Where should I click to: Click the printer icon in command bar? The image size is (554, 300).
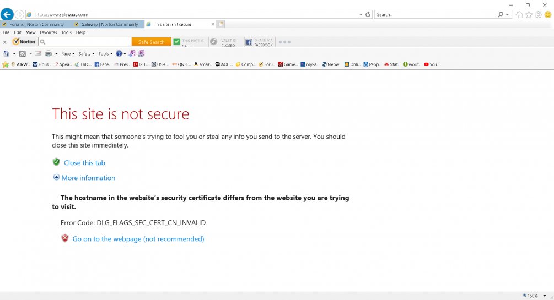click(48, 54)
